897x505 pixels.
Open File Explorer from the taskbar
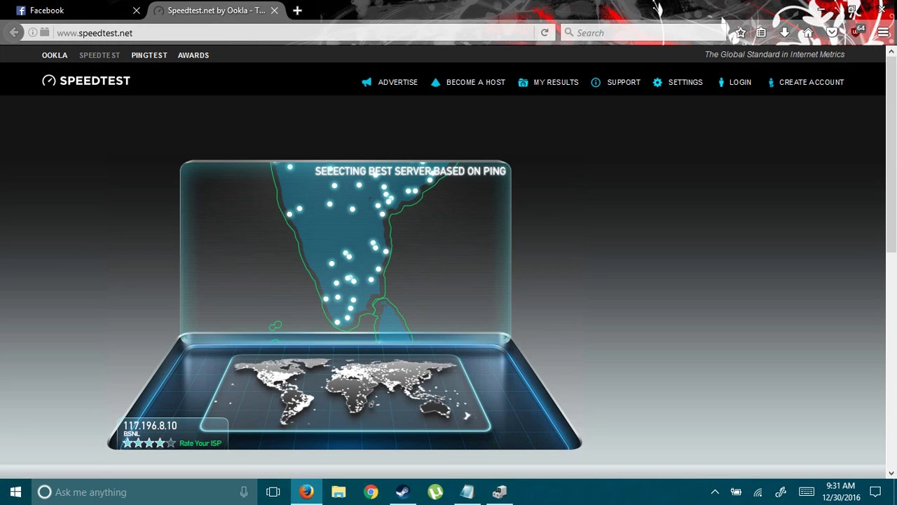[338, 492]
